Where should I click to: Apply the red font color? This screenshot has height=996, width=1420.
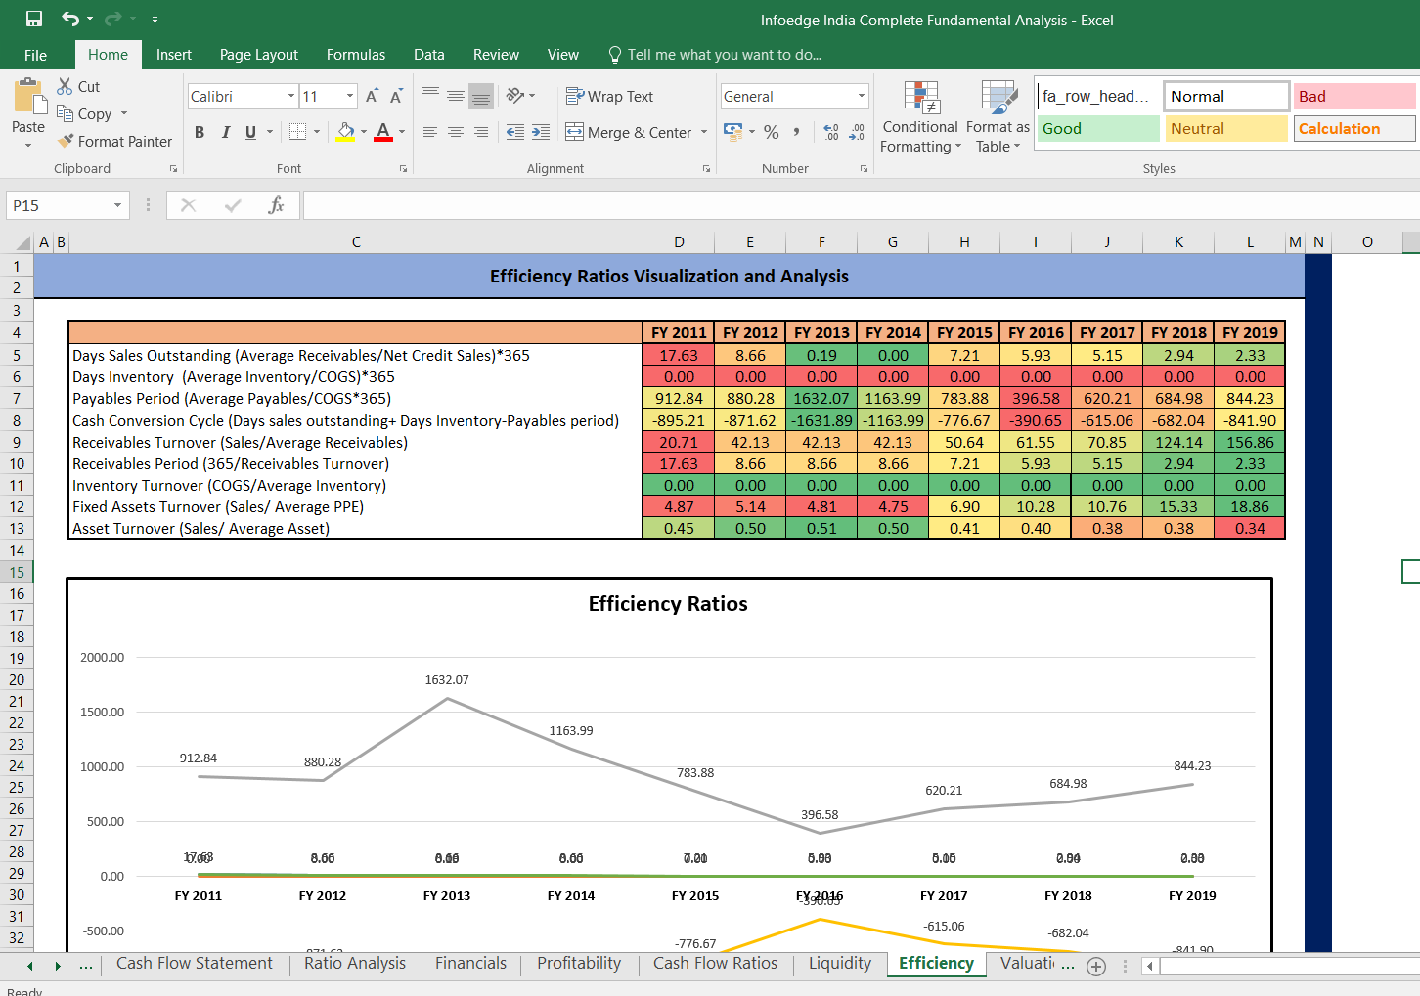tap(383, 132)
